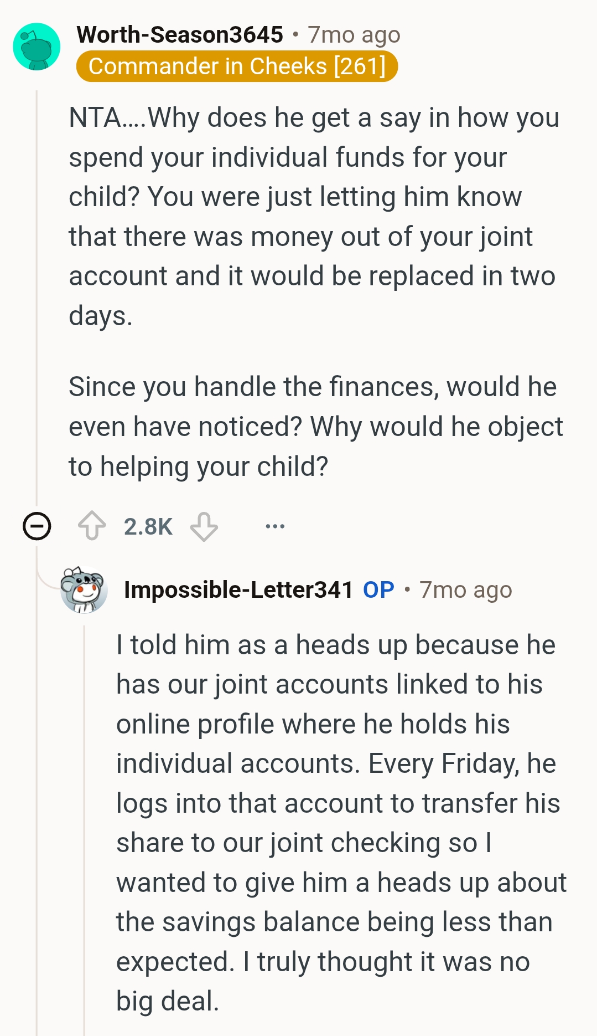Tap Impossible-Letter341's snoo avatar
Image resolution: width=597 pixels, height=1036 pixels.
(84, 590)
